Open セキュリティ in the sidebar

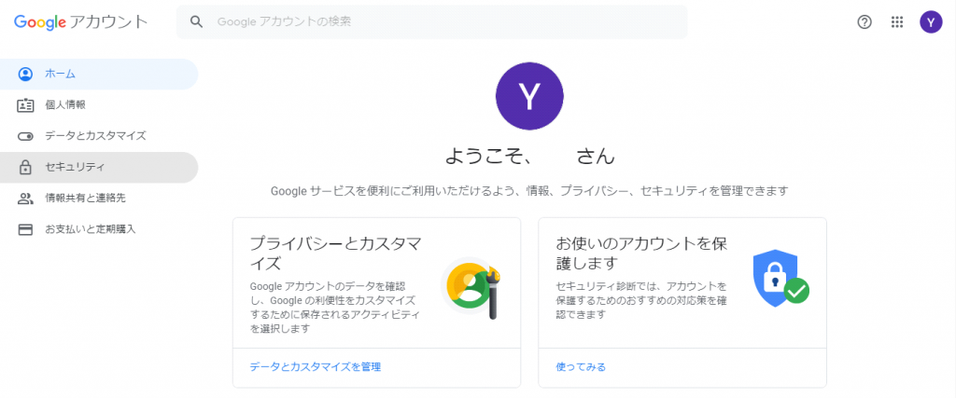(99, 168)
